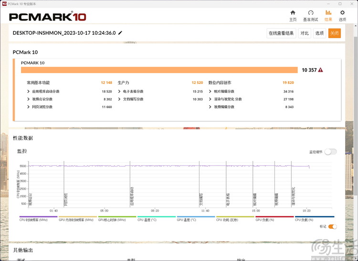This screenshot has width=358, height=261.
Task: Click the 在线查看结果 button
Action: (x=281, y=33)
